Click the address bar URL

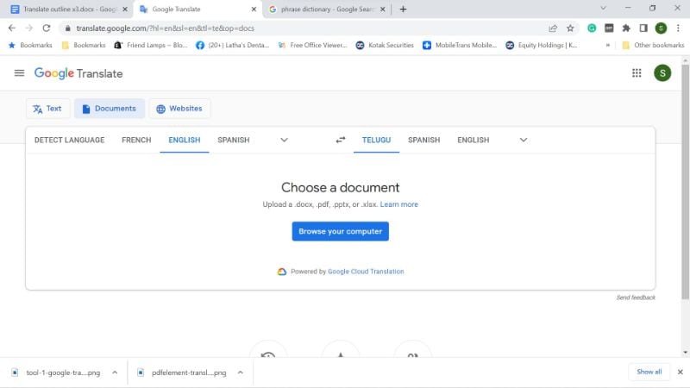pyautogui.click(x=165, y=28)
